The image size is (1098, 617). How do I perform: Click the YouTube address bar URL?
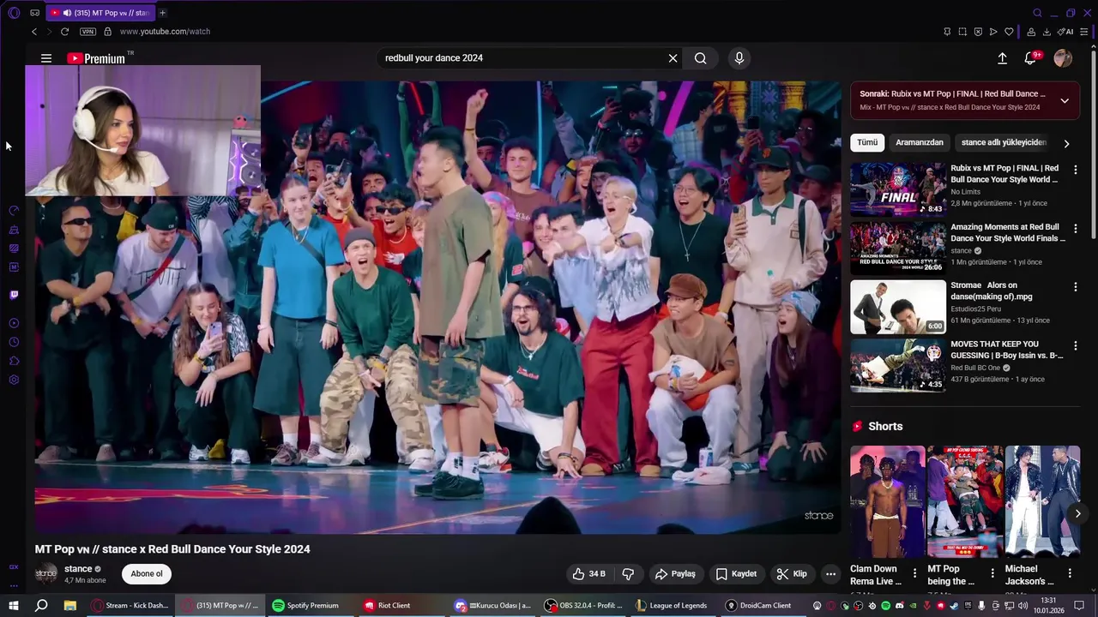click(165, 32)
